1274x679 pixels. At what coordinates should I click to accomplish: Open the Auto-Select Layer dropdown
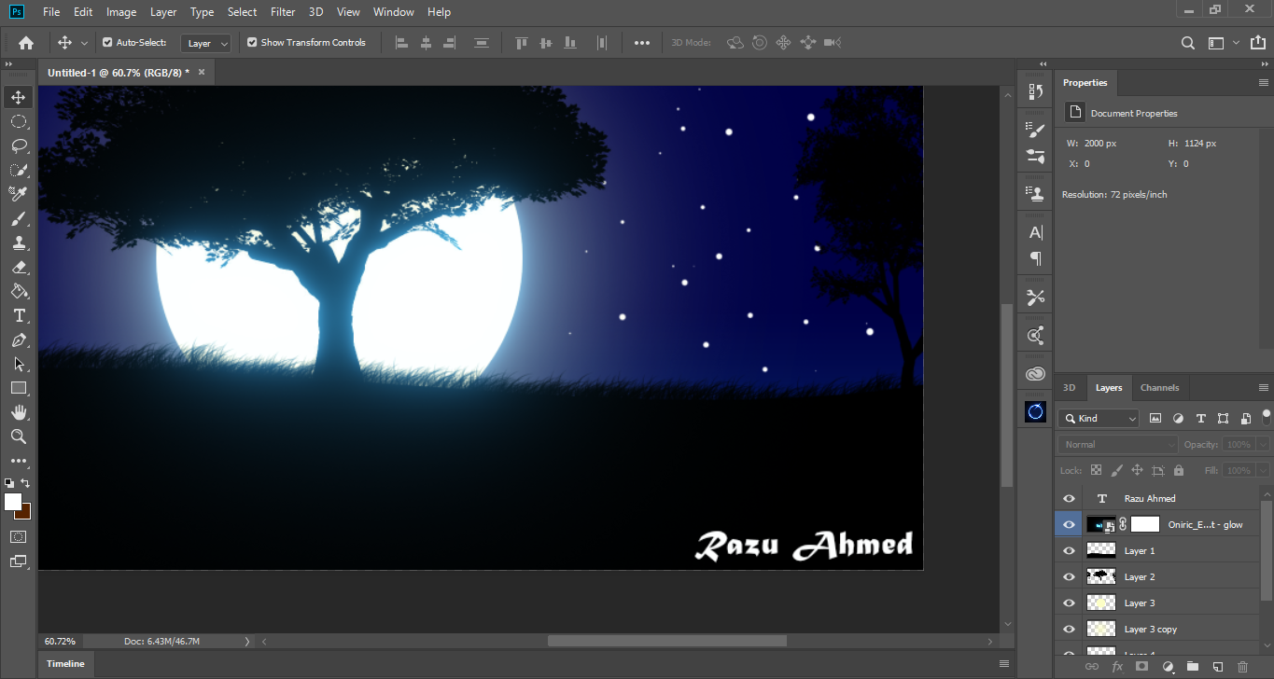coord(207,43)
